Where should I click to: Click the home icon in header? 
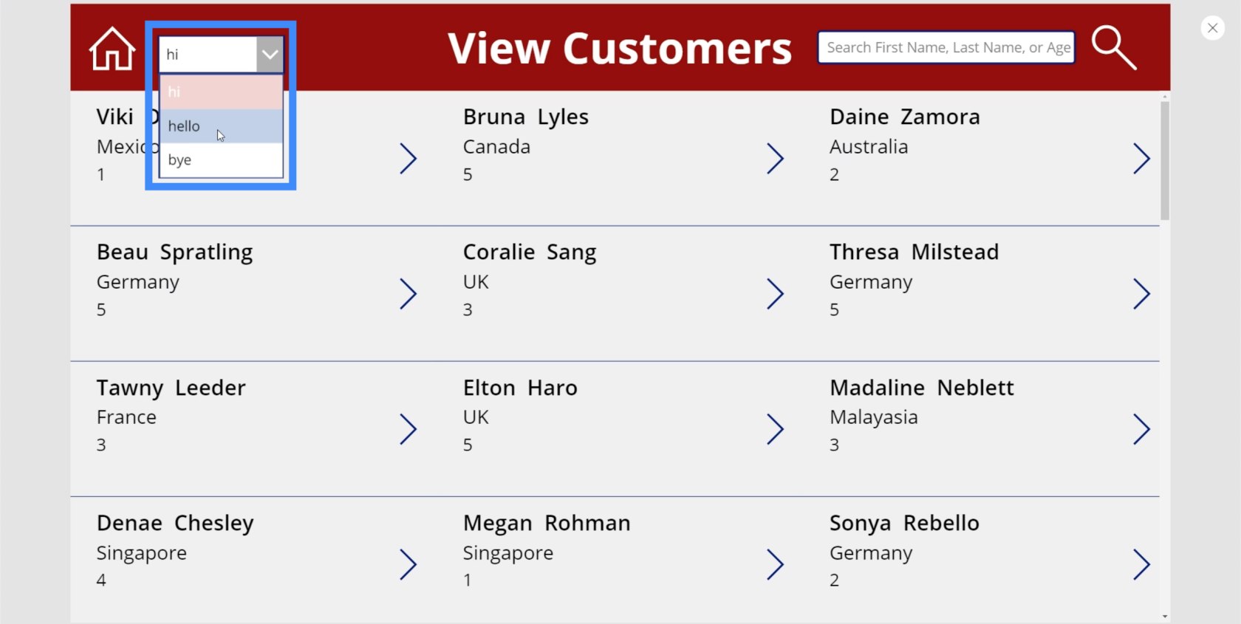pos(112,49)
